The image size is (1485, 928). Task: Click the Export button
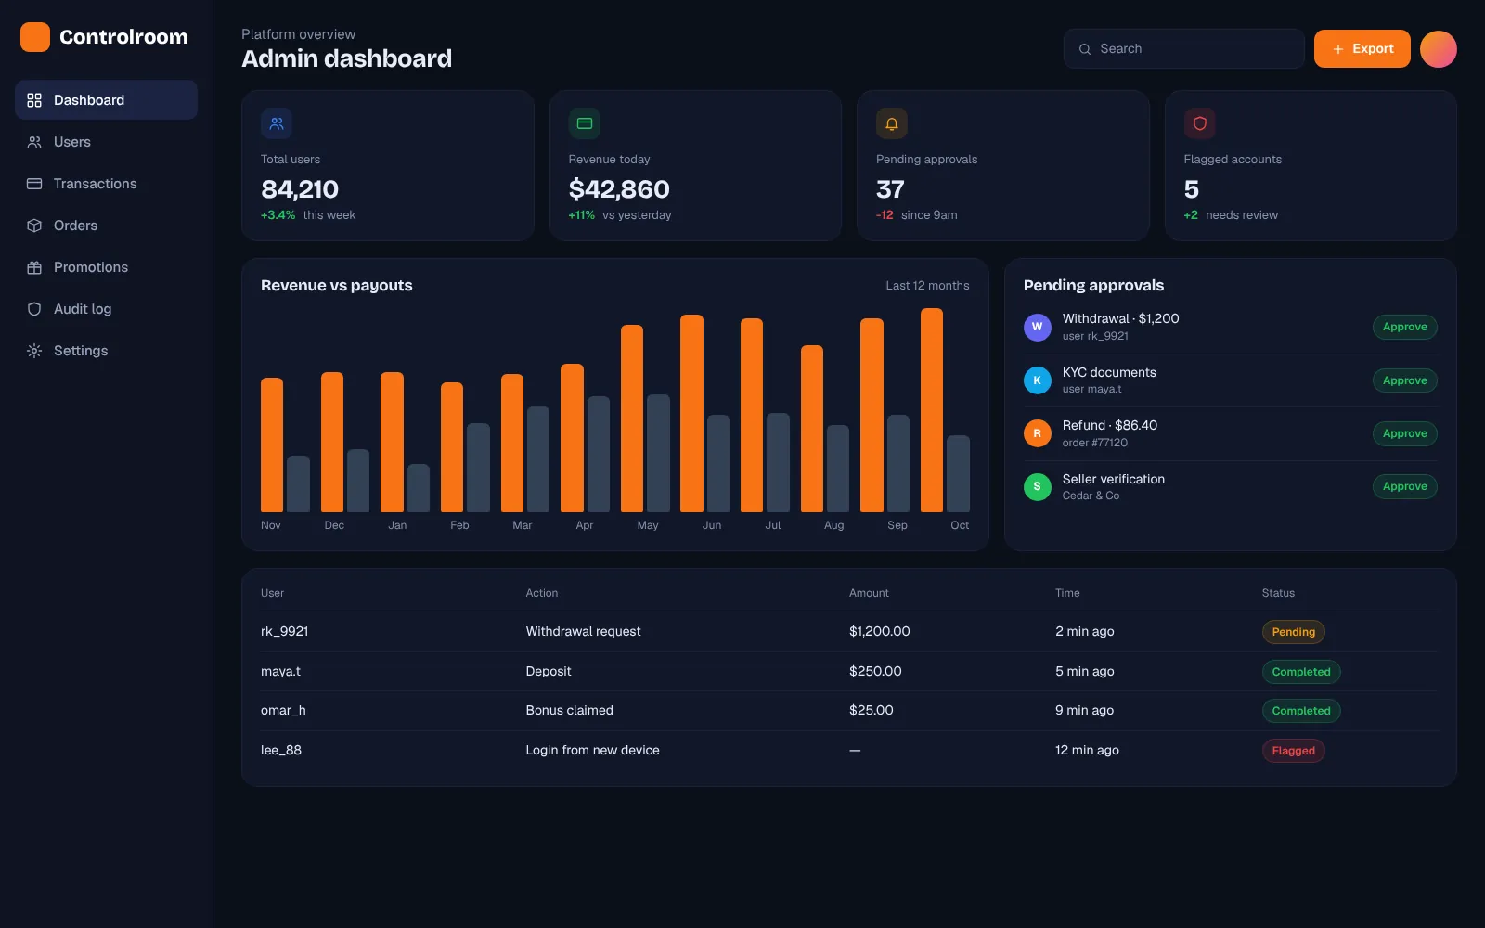(x=1362, y=49)
